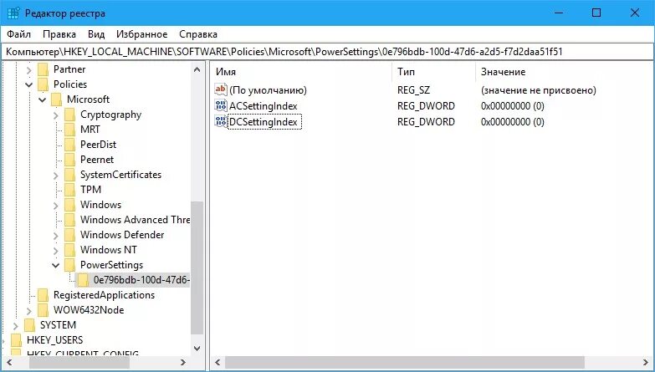Viewport: 655px width, 372px height.
Task: Select the Windows key label in tree
Action: [x=100, y=205]
